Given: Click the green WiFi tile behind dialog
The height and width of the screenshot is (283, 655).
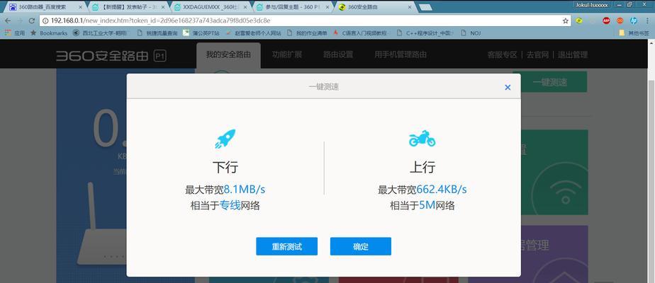Looking at the screenshot, I should (554, 172).
